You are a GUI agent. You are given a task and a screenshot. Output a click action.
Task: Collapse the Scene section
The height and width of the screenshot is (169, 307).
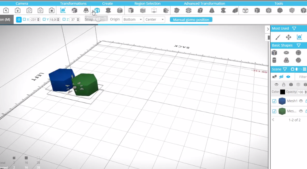pyautogui.click(x=285, y=69)
